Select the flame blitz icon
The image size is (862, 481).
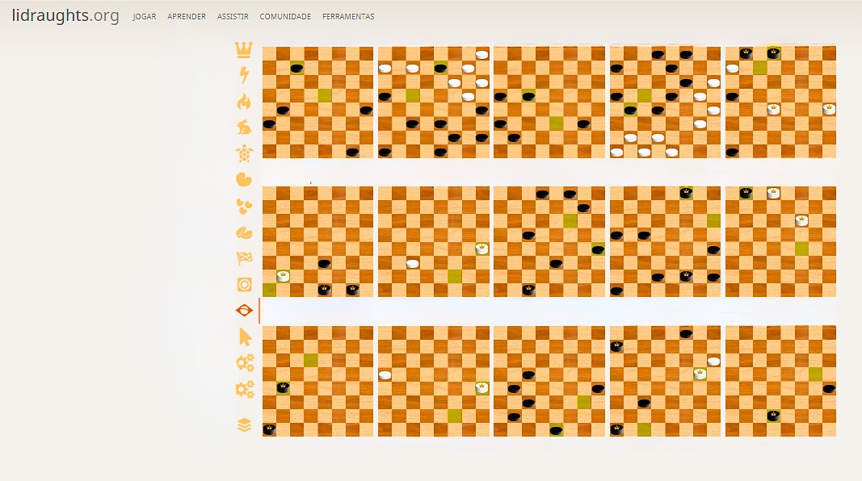pos(244,102)
